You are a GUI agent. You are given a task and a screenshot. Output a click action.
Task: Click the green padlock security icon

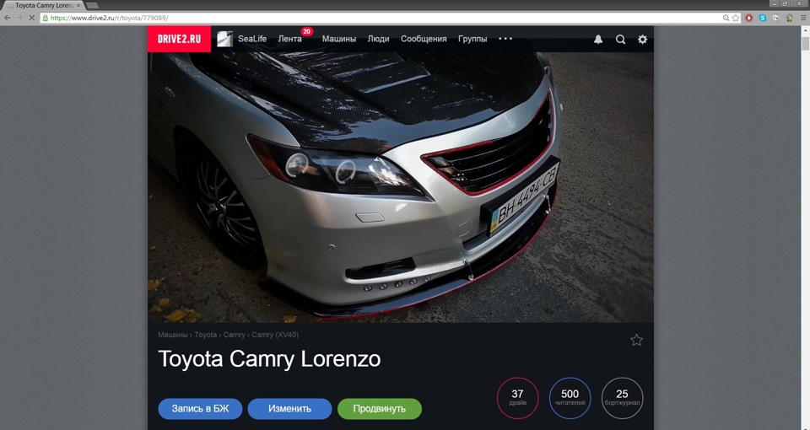tap(46, 18)
